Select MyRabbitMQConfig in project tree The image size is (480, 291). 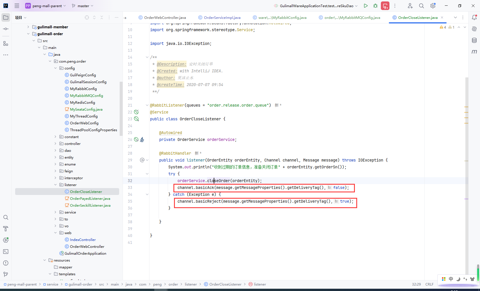tap(87, 95)
